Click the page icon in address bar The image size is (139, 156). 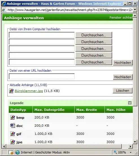coord(4,10)
